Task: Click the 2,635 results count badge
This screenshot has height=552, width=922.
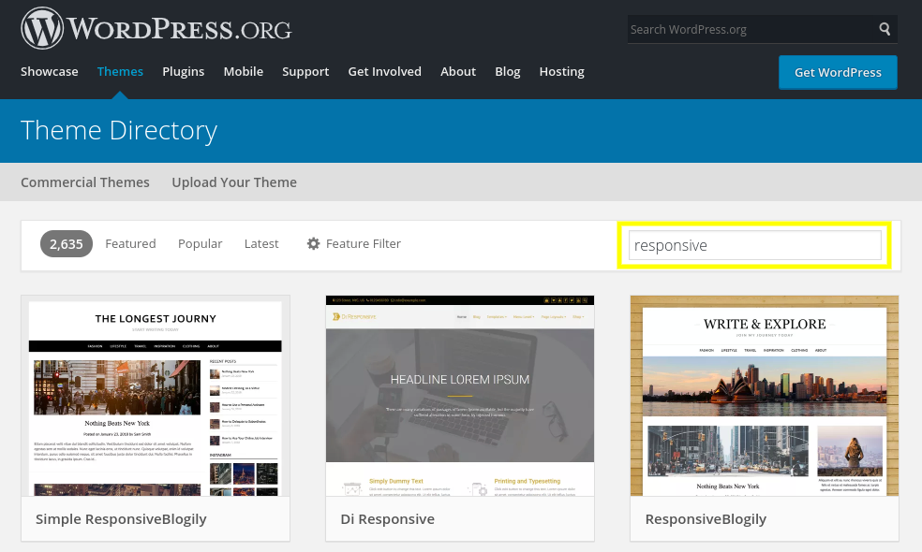Action: pos(67,243)
